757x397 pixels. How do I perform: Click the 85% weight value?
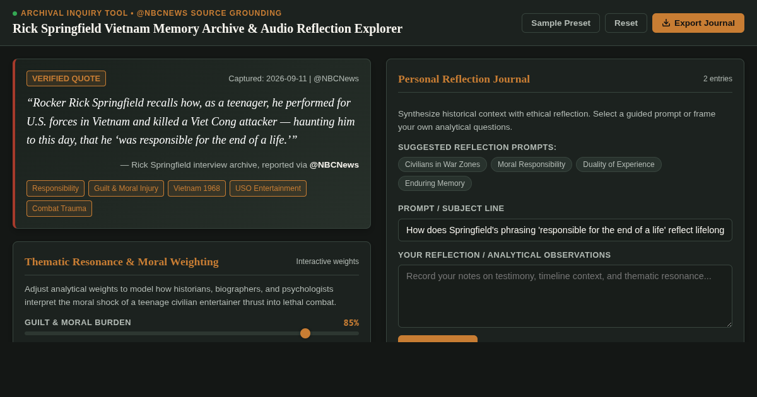click(x=351, y=323)
